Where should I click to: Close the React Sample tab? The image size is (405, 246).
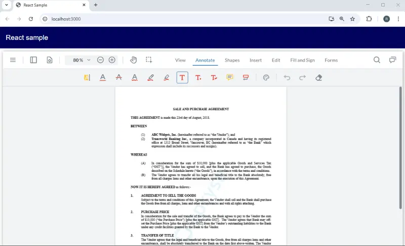(84, 5)
